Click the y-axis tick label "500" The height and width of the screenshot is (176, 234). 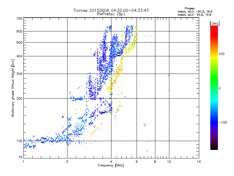(x=19, y=43)
